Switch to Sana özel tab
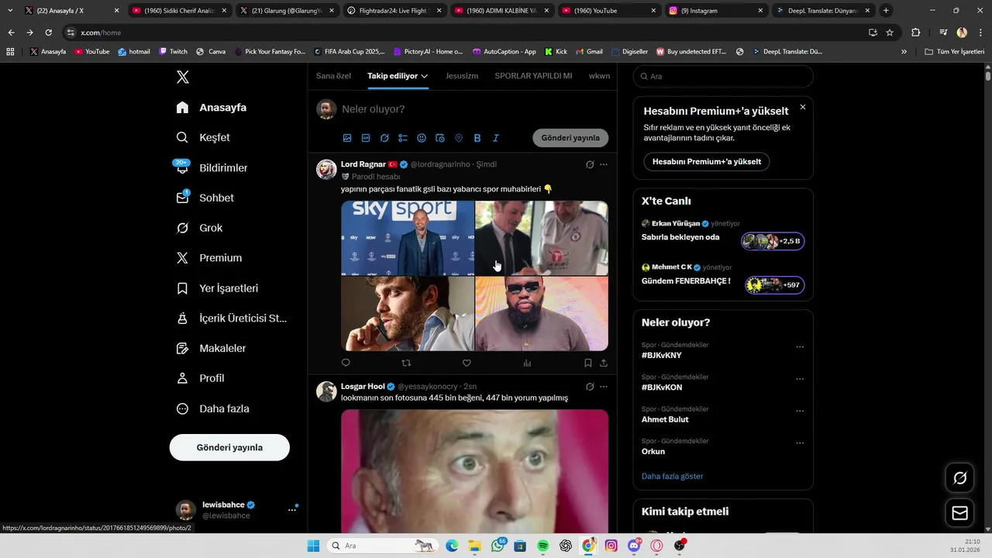 tap(333, 76)
